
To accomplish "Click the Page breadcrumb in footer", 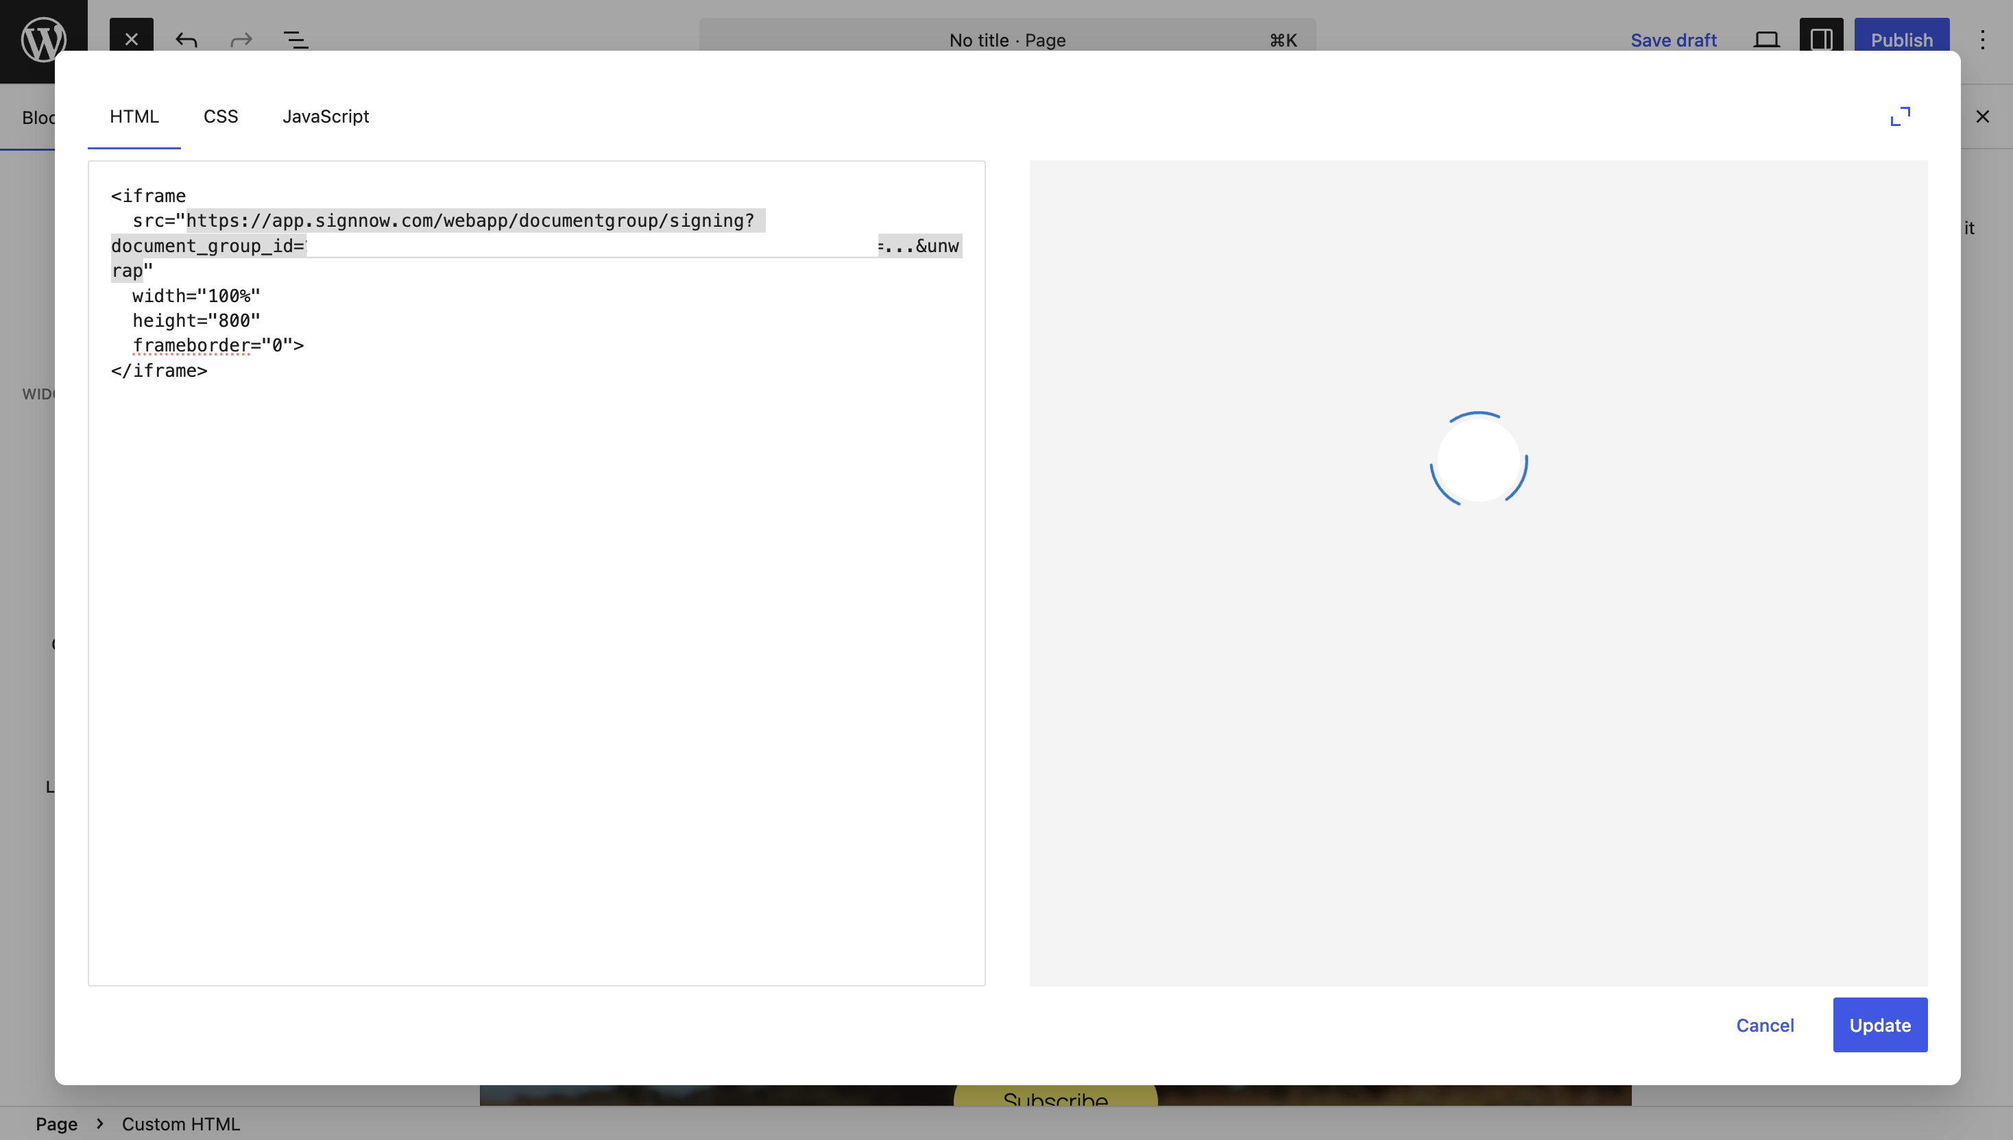I will point(56,1124).
